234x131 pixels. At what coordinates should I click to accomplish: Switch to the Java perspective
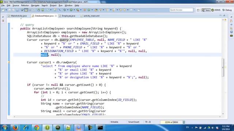pos(206,10)
